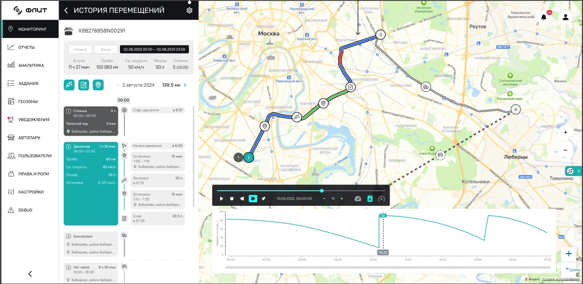The width and height of the screenshot is (583, 284).
Task: Click the map zoom in plus button
Action: [565, 133]
